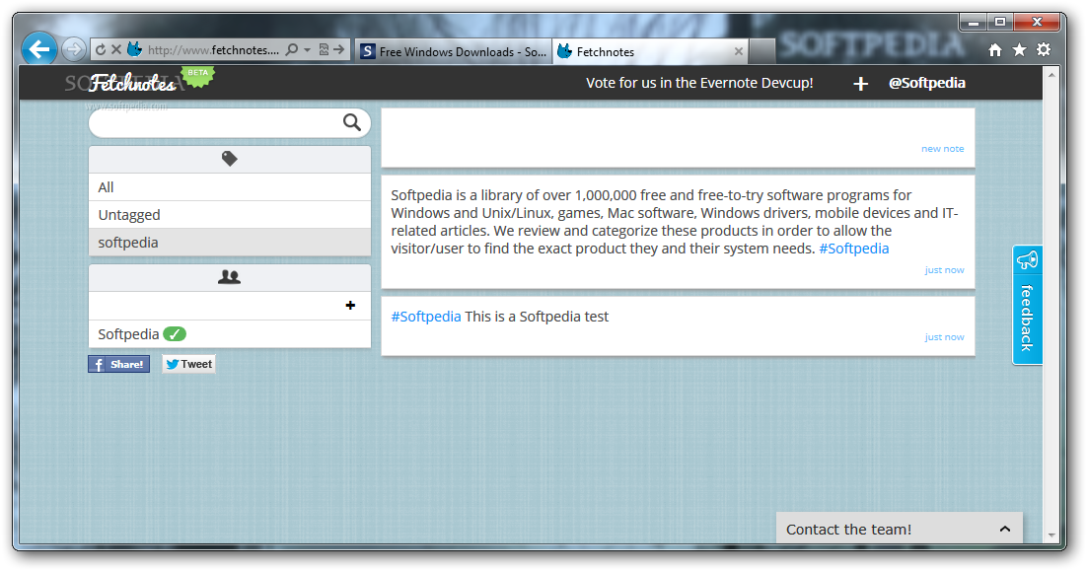Click the tag icon panel header

click(230, 159)
